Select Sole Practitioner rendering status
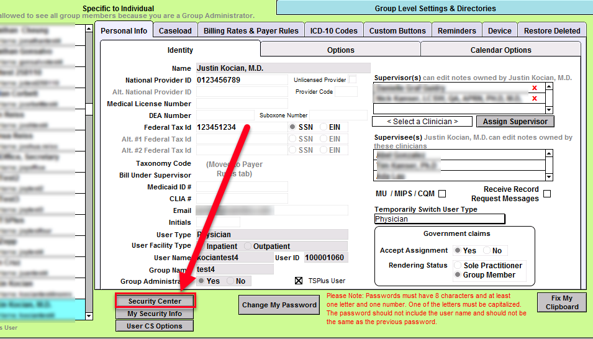 (x=458, y=265)
